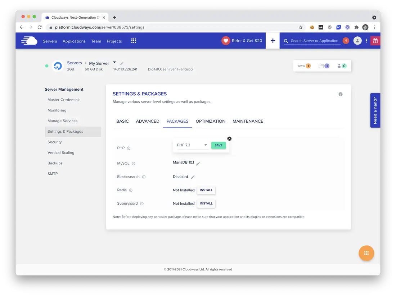Image resolution: width=396 pixels, height=296 pixels.
Task: Click the plus add button in navbar
Action: click(x=273, y=41)
